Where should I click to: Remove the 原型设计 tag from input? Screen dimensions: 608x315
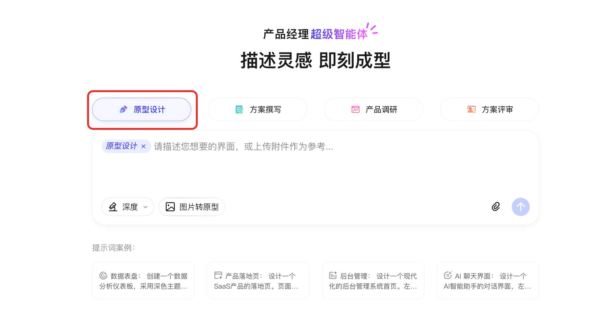144,146
